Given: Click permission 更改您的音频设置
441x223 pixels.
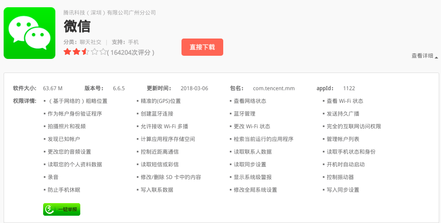Looking at the screenshot, I should tap(69, 152).
